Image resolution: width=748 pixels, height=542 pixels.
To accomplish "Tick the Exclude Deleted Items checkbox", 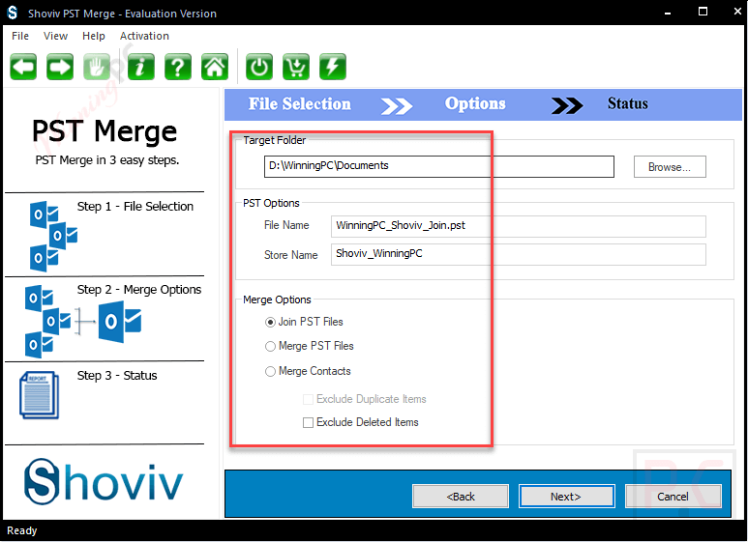I will pos(308,422).
